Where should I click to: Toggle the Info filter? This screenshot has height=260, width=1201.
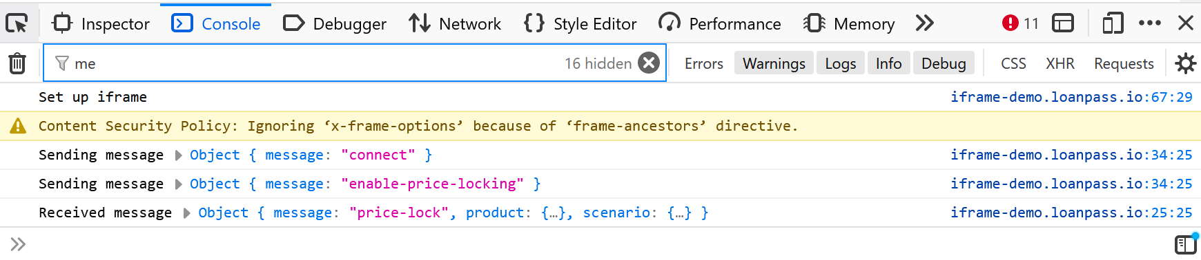(889, 63)
